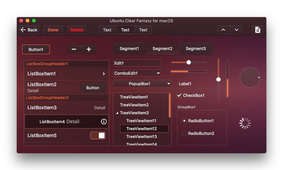Click the Done button
This screenshot has width=285, height=170.
(x=53, y=30)
